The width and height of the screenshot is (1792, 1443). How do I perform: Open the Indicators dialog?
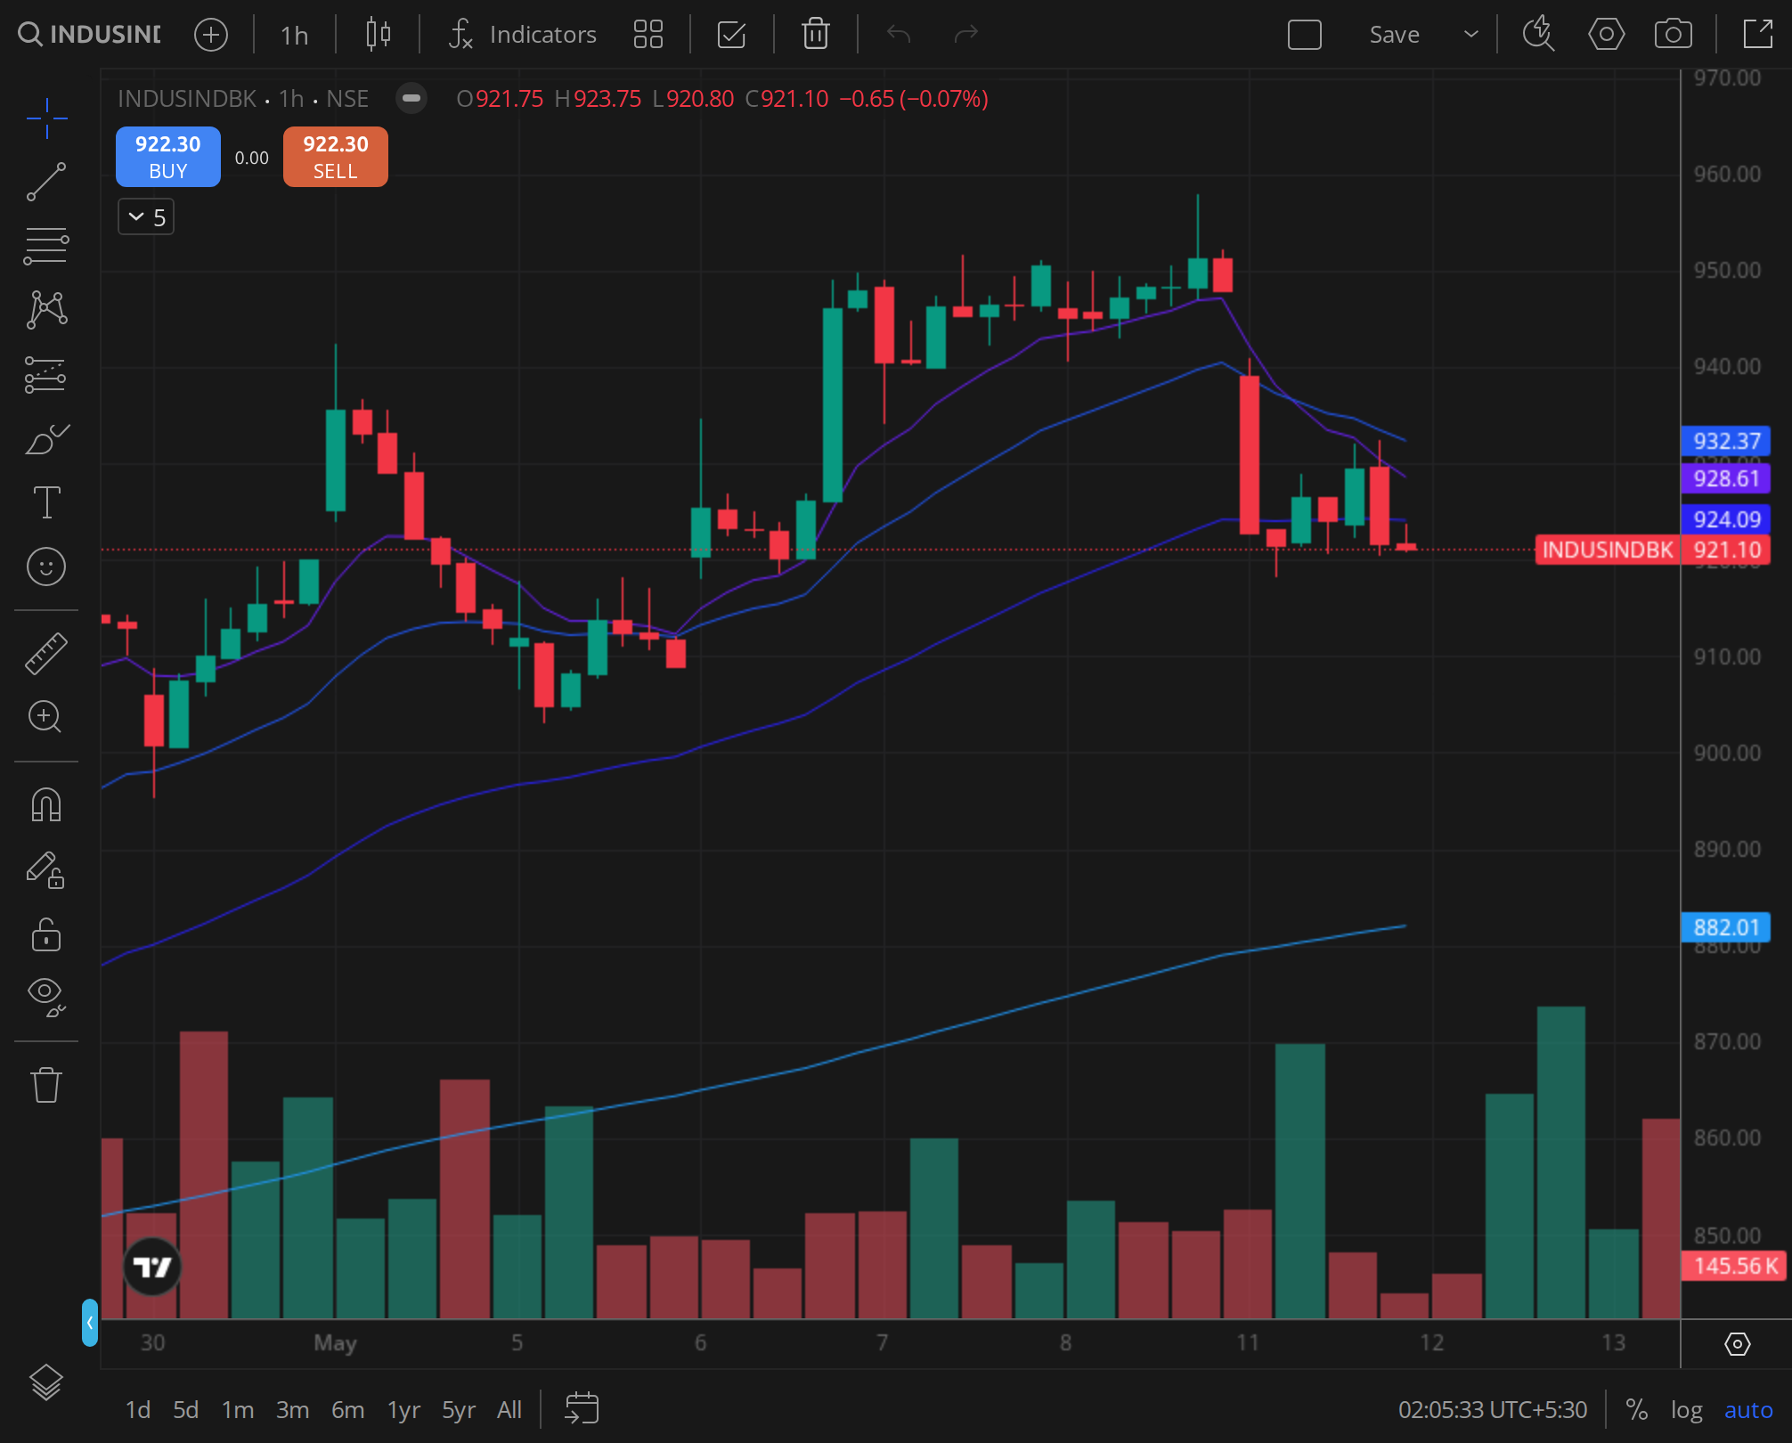[523, 35]
